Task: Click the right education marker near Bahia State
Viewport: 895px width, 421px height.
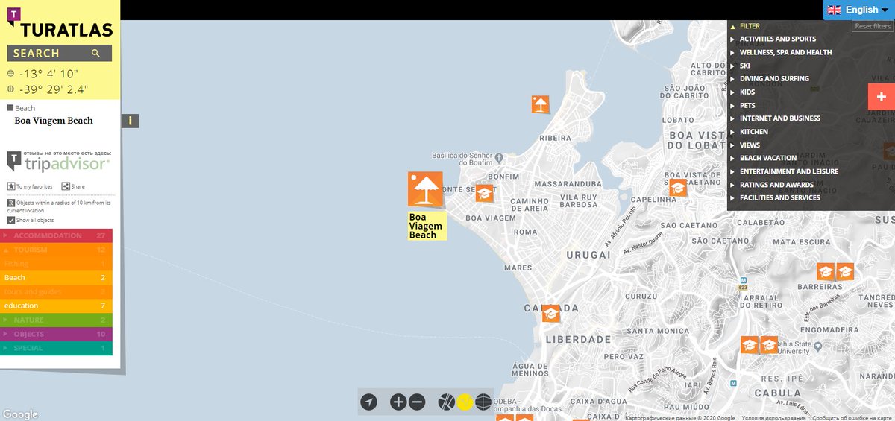Action: pyautogui.click(x=769, y=345)
